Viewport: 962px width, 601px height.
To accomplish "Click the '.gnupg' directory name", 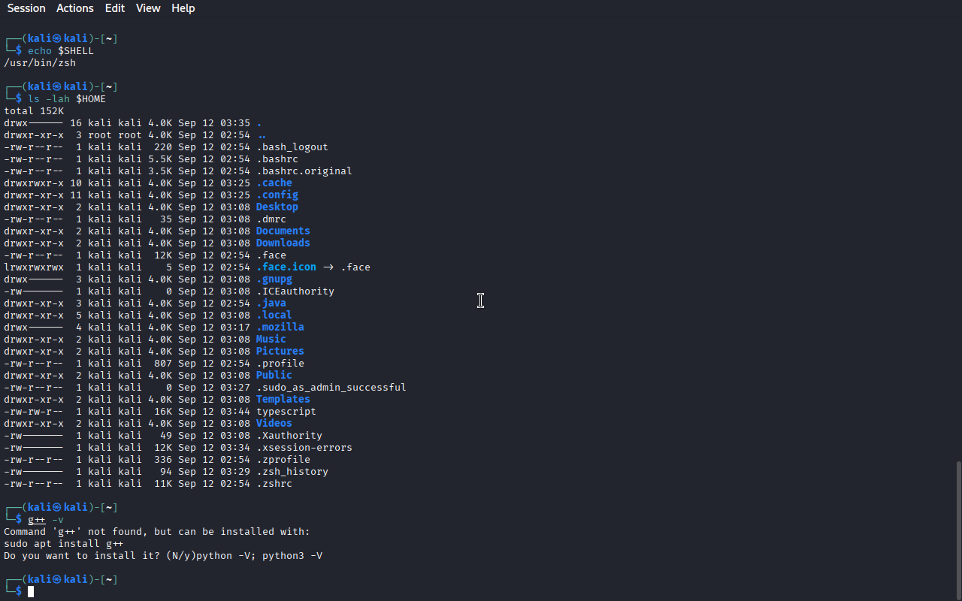I will coord(274,279).
